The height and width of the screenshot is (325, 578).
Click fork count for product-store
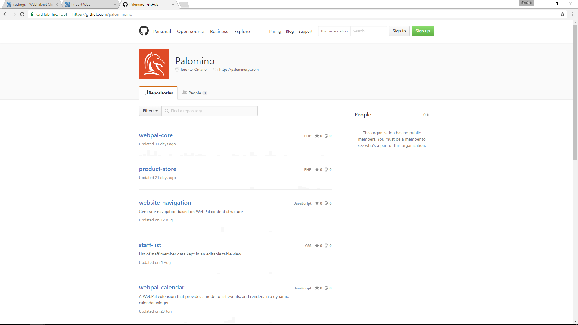tap(328, 170)
